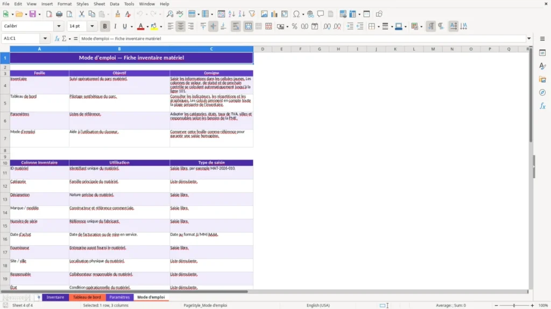
Task: Select the Paramètres sheet tab
Action: pos(119,297)
